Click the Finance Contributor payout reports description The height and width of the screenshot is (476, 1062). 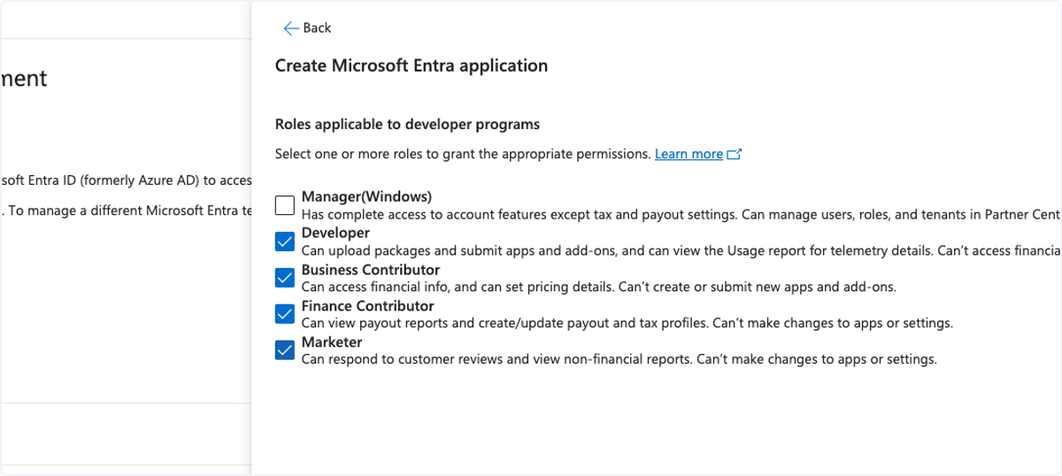click(627, 323)
